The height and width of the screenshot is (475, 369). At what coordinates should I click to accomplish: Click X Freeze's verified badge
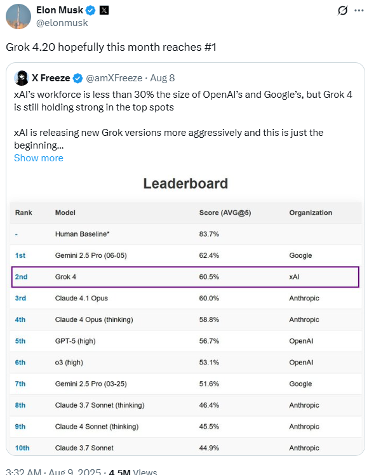pyautogui.click(x=78, y=78)
